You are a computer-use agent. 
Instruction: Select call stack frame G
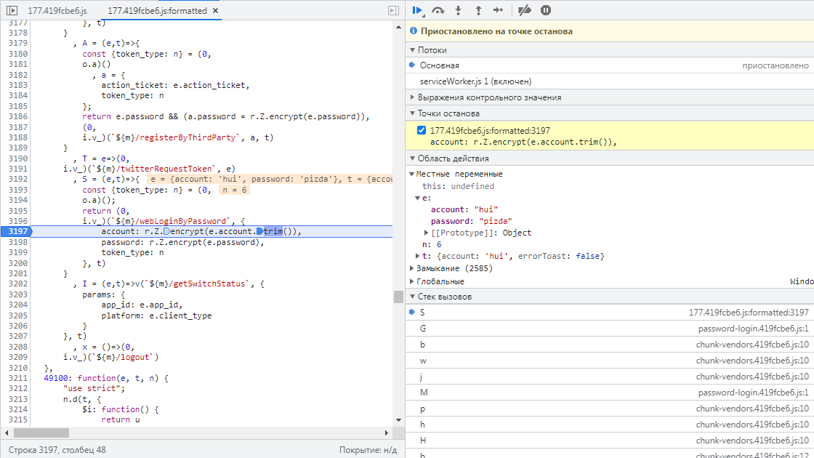point(423,328)
